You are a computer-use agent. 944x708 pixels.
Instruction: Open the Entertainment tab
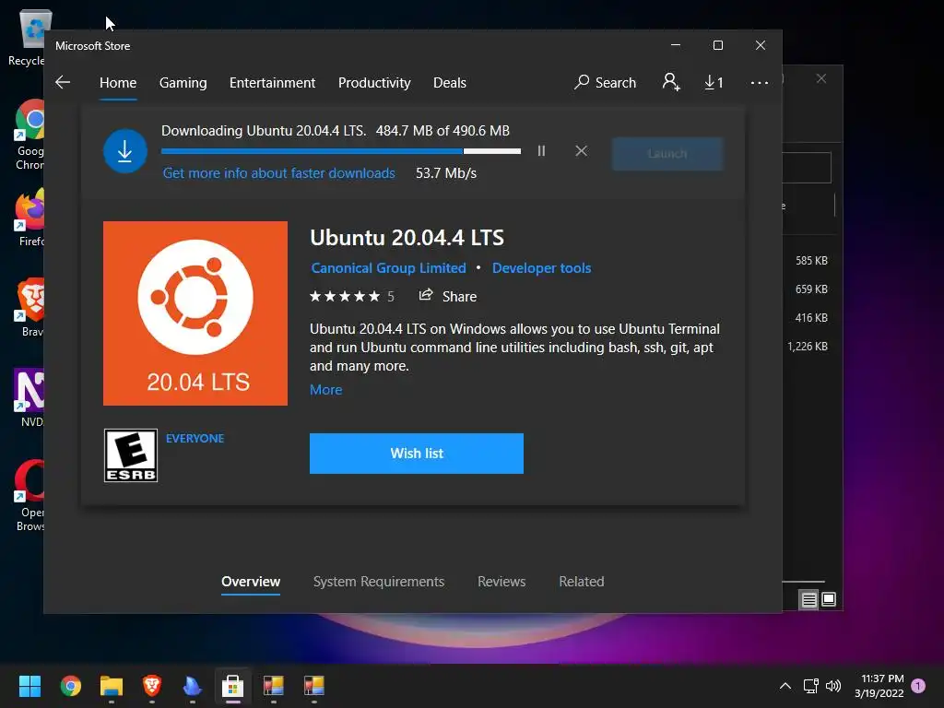click(272, 82)
